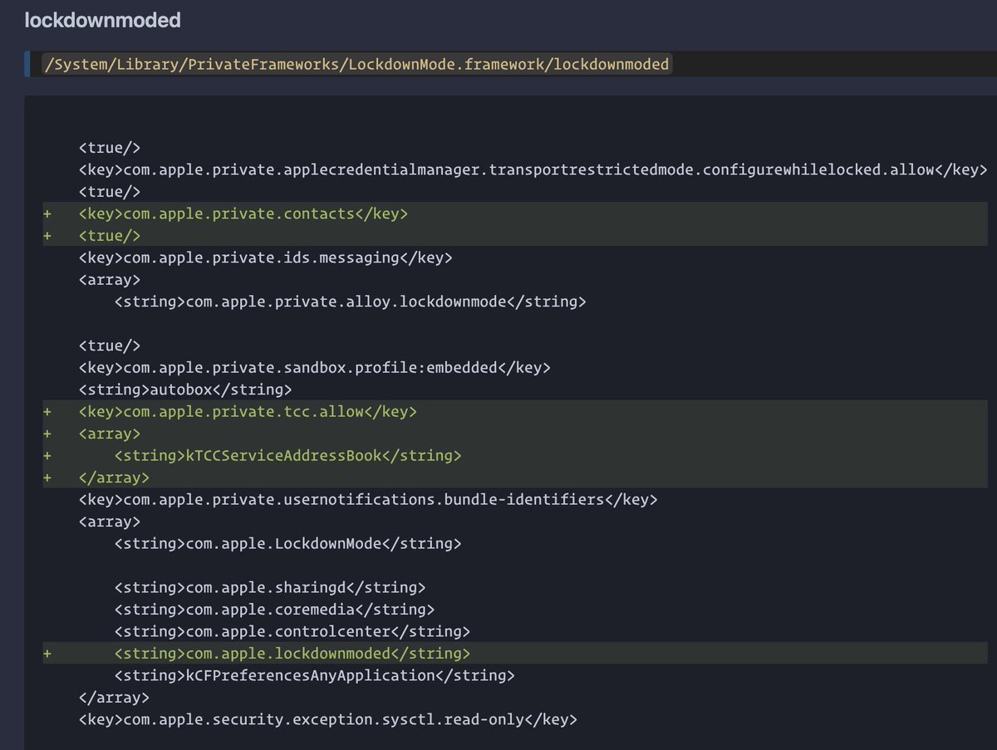Select the usernotifications.bundle-identifiers key line

(369, 499)
